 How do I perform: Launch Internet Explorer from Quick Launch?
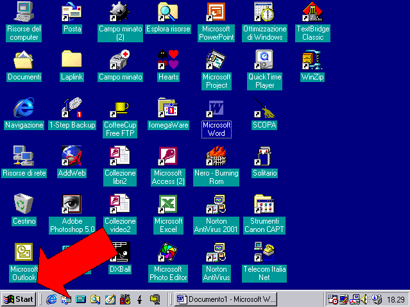pyautogui.click(x=51, y=299)
